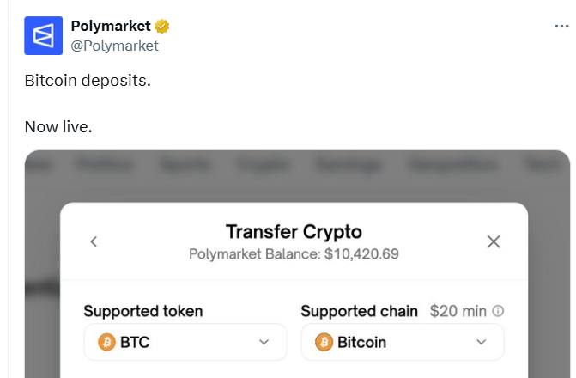Image resolution: width=576 pixels, height=378 pixels.
Task: Click the gold verified badge
Action: (161, 27)
